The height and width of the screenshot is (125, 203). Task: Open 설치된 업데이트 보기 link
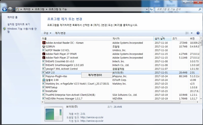coord(19,24)
